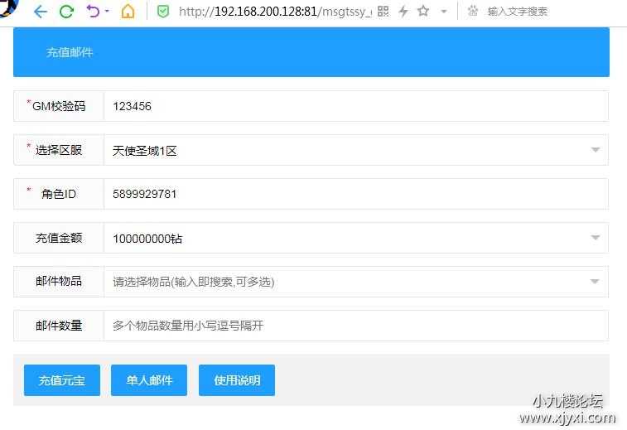Click the paw search engine icon
This screenshot has height=430, width=627.
coord(473,12)
